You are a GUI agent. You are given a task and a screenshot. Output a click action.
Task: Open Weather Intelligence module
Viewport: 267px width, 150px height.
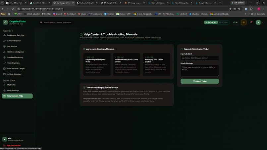tap(16, 52)
